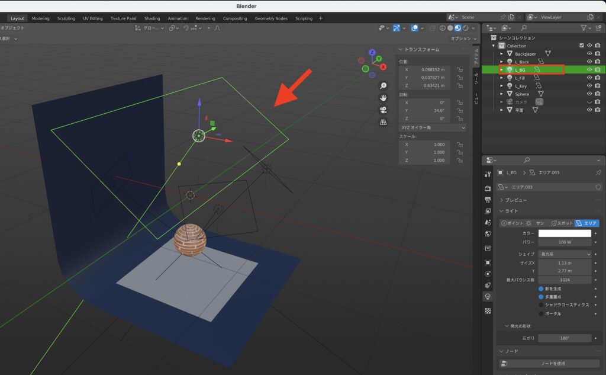Click the + button to add a workspace
Image resolution: width=606 pixels, height=375 pixels.
point(320,18)
